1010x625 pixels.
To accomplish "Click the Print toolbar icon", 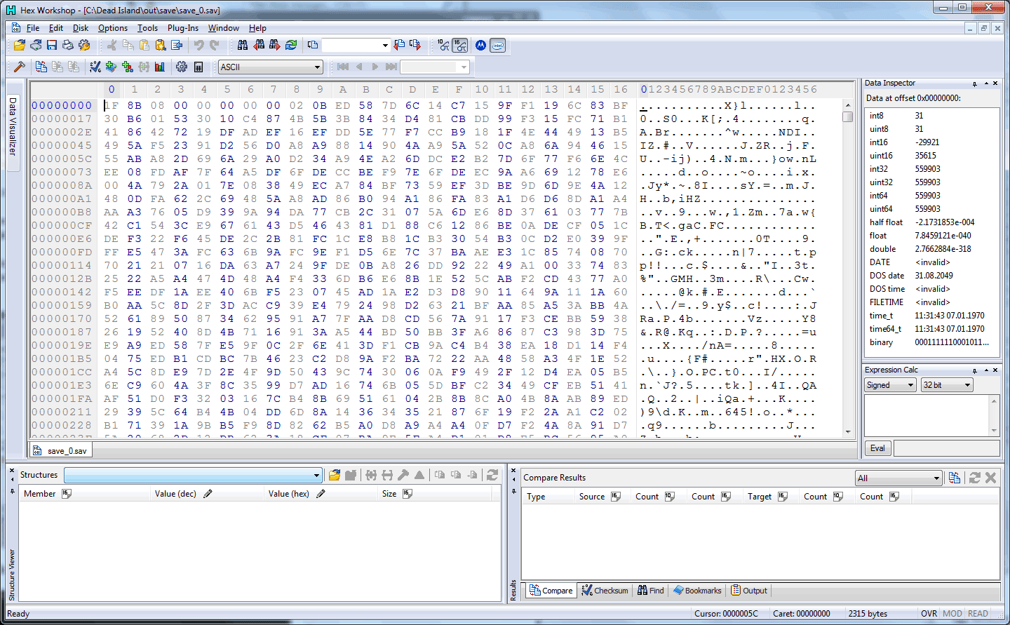I will pyautogui.click(x=68, y=45).
